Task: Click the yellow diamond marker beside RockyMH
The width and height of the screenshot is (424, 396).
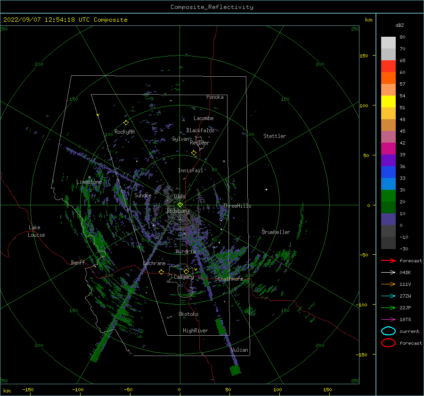Action: click(126, 123)
